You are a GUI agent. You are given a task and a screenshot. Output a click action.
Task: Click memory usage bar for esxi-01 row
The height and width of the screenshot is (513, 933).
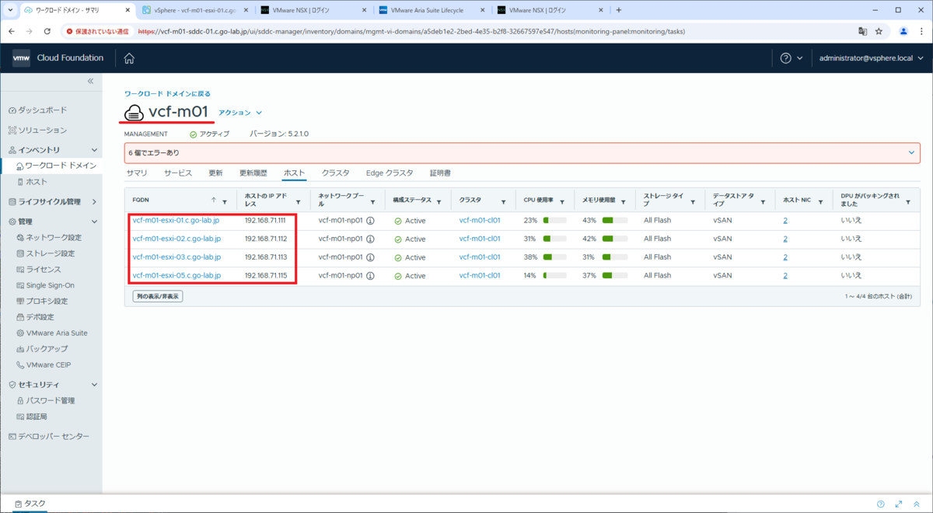pos(613,221)
